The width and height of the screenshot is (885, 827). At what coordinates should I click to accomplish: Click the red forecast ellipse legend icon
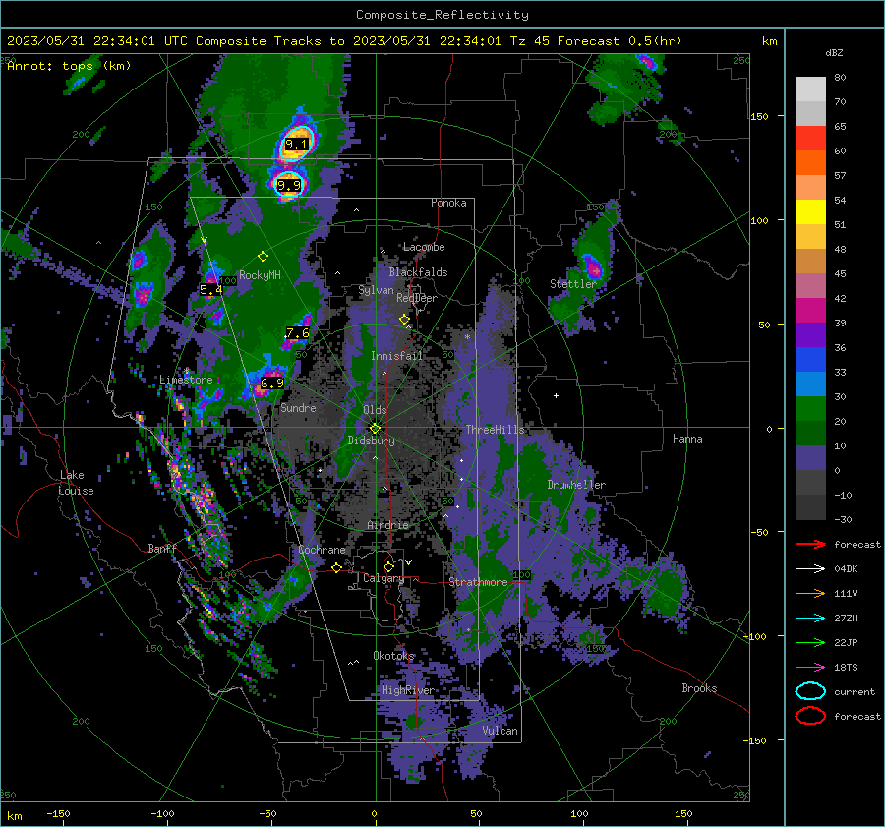pyautogui.click(x=810, y=716)
